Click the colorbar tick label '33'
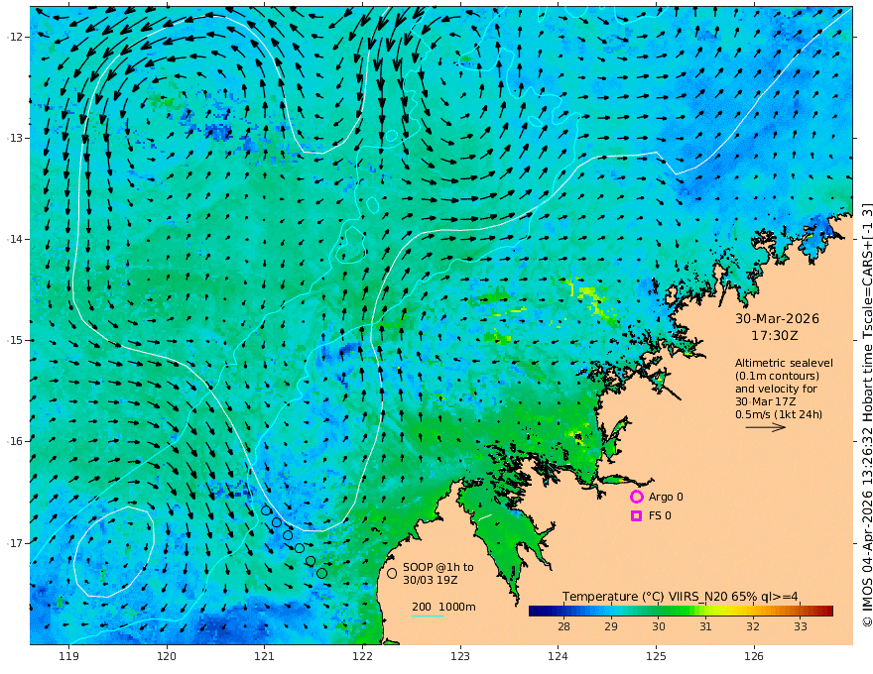873x674 pixels. (x=800, y=626)
